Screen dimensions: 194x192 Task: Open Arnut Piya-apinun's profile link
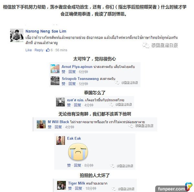pyautogui.click(x=77, y=67)
